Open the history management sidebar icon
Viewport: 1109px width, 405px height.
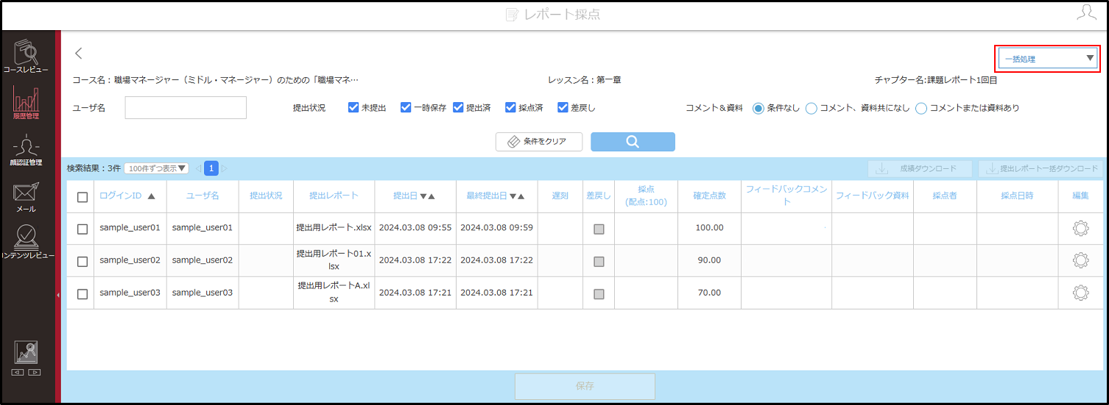[x=27, y=102]
